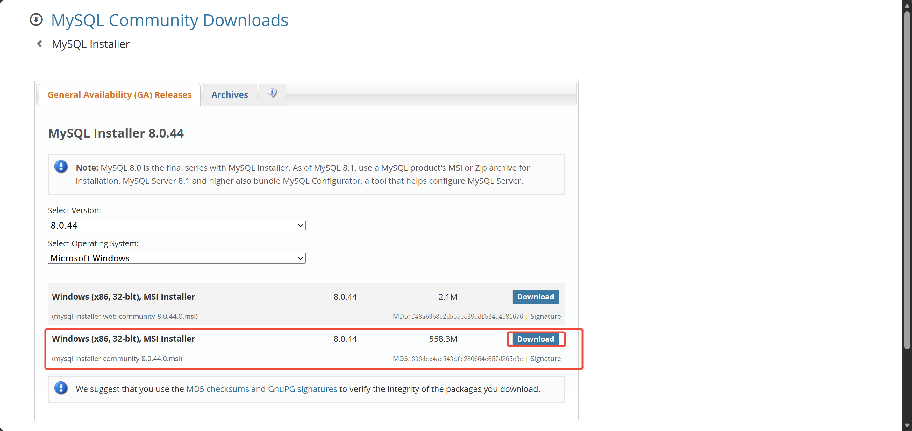Open the Microsoft Windows operating system dropdown
Viewport: 912px width, 431px height.
point(176,258)
